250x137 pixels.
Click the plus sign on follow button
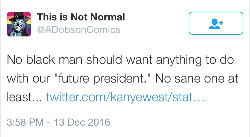pos(221,23)
